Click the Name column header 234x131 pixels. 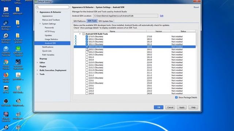(x=112, y=31)
